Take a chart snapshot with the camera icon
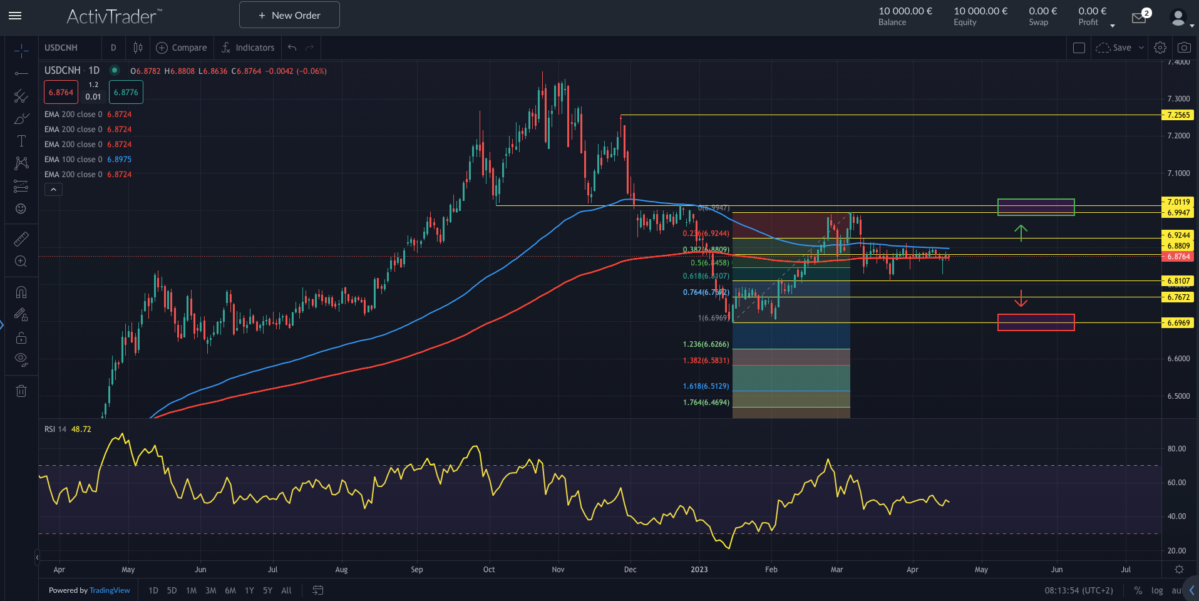 click(x=1184, y=47)
